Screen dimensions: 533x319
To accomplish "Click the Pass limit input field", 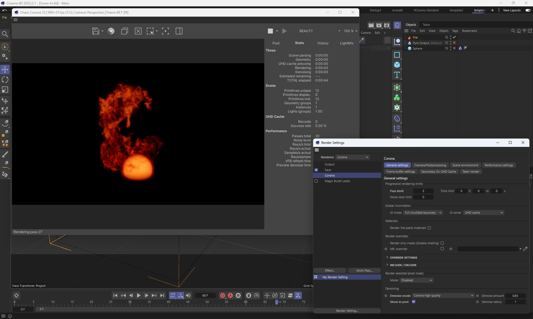I will point(423,191).
